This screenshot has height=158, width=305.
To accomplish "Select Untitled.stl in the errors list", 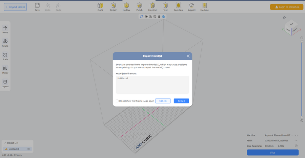I will [123, 78].
